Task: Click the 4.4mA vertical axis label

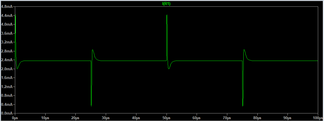Action: pyautogui.click(x=7, y=15)
